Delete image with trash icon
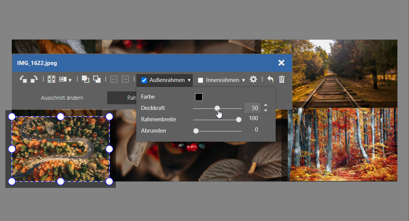 tap(282, 79)
